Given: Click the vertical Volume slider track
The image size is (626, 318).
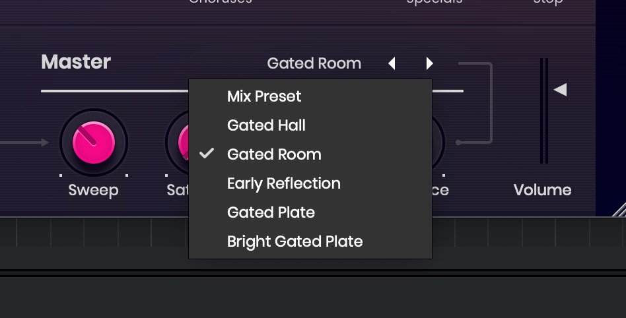Looking at the screenshot, I should [x=543, y=111].
